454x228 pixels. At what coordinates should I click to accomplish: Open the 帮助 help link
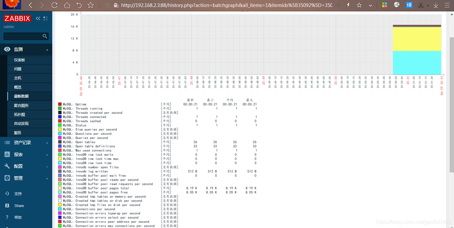18,217
